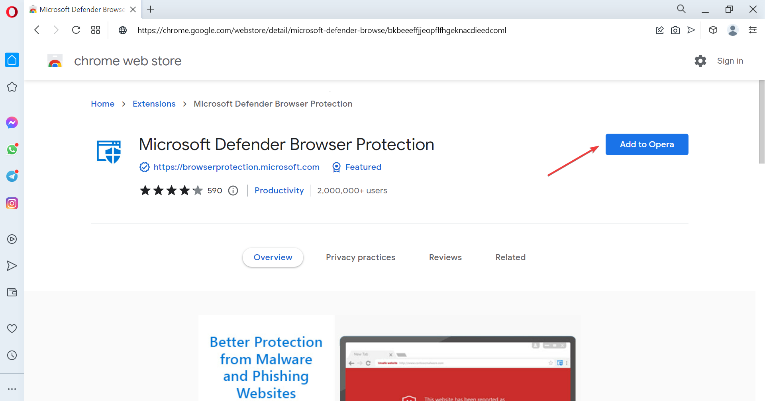Expand sidebar three-dots setup menu
The height and width of the screenshot is (401, 765).
pyautogui.click(x=12, y=389)
